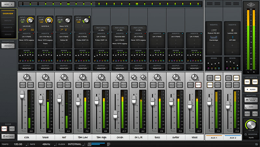Show the CUES monitor panel

(251, 107)
